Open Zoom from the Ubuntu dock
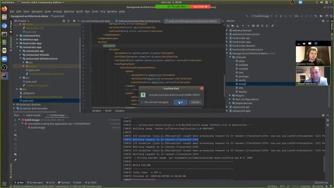Viewport: 334px width, 188px height. point(4,59)
